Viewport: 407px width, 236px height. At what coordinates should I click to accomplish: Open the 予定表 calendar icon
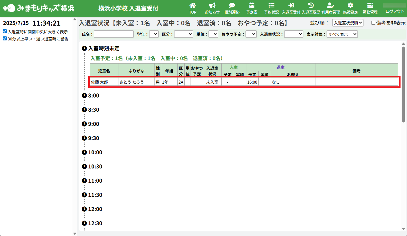252,6
